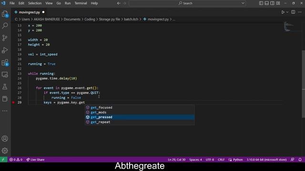Screen dimensions: 305x171
Task: Start Live Share from status bar
Action: coord(35,160)
